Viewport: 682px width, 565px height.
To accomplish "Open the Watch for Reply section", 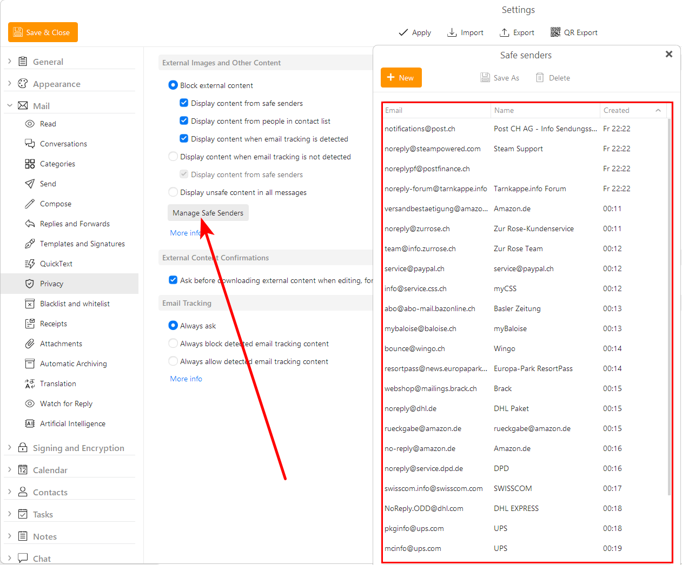I will pos(66,403).
